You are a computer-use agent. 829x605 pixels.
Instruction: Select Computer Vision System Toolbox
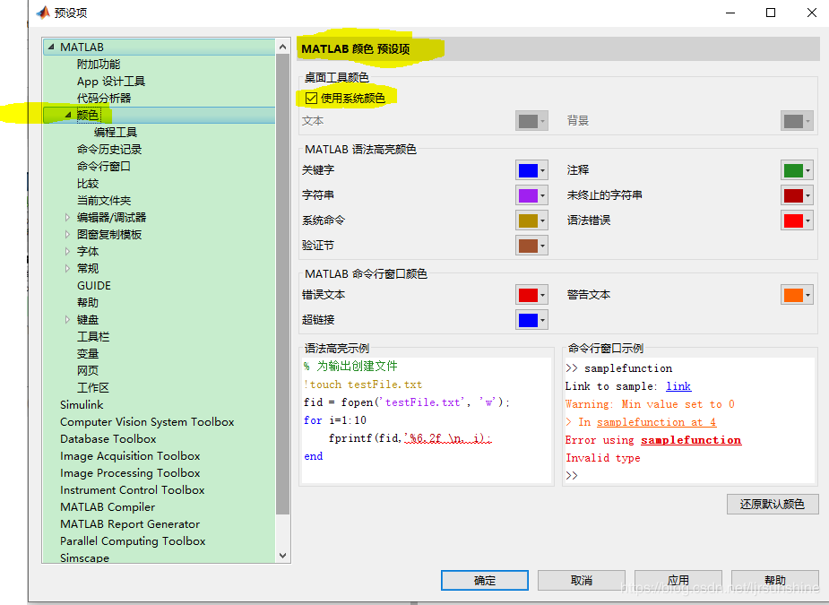point(147,421)
